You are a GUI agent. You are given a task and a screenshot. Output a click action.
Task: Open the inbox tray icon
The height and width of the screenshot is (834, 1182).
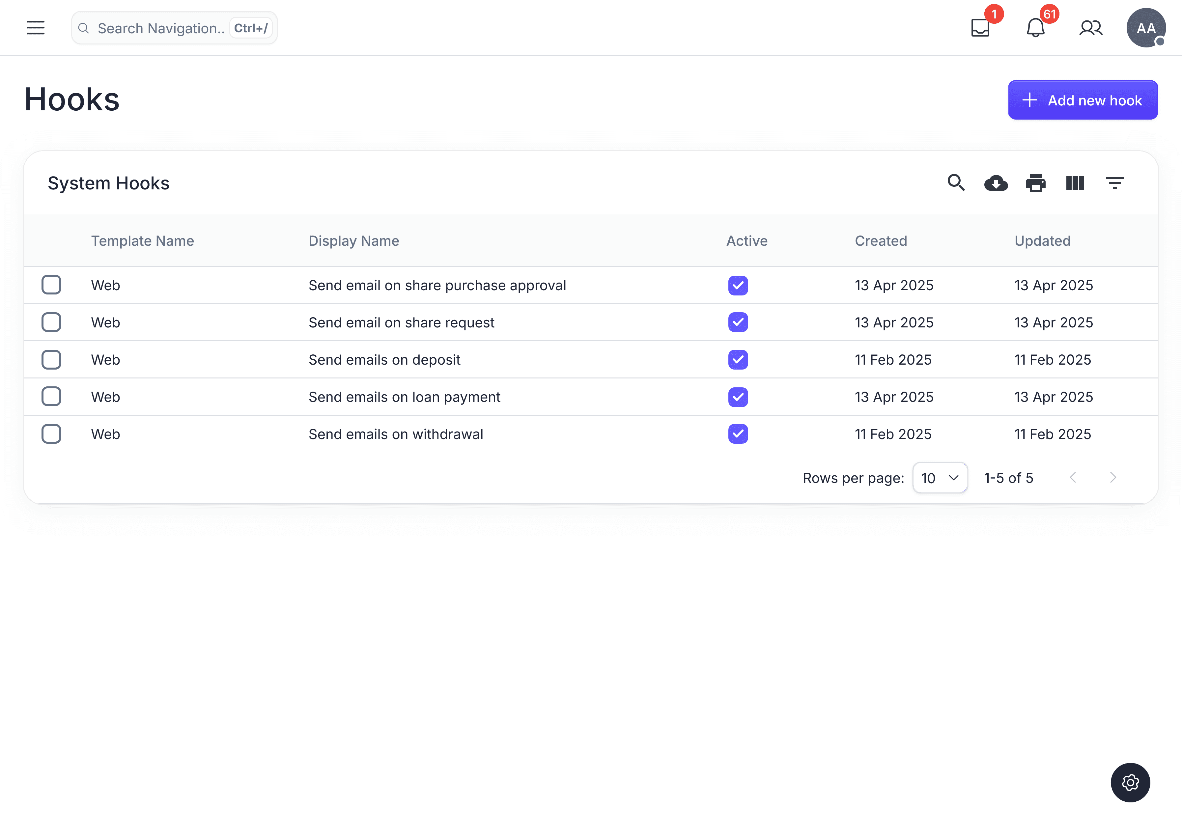(x=980, y=28)
